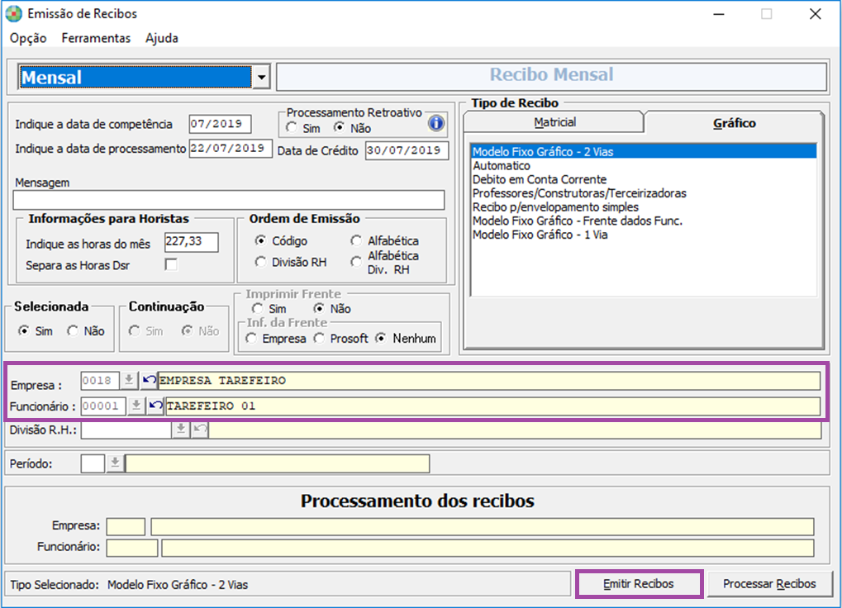Select Modelo Fixo Gráfico - 2 Vias
The width and height of the screenshot is (842, 608).
tap(644, 152)
